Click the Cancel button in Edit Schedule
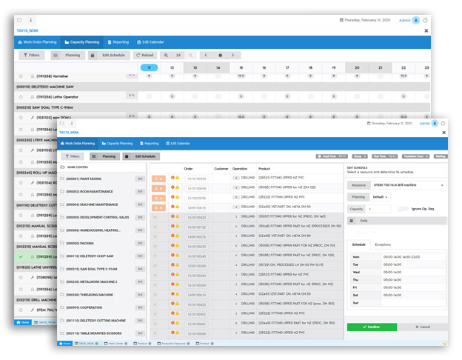The width and height of the screenshot is (462, 360). click(x=421, y=327)
